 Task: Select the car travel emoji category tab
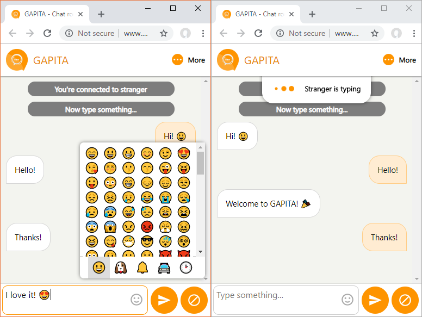[164, 268]
